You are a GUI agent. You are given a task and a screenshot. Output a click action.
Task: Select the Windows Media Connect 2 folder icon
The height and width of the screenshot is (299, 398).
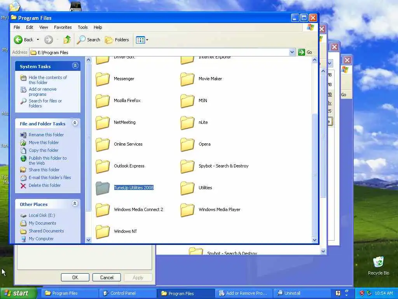103,210
